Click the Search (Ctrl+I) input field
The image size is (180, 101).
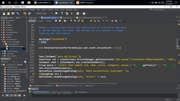click(x=164, y=10)
